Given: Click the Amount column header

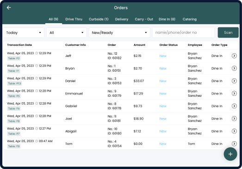Looking at the screenshot, I should point(139,45).
